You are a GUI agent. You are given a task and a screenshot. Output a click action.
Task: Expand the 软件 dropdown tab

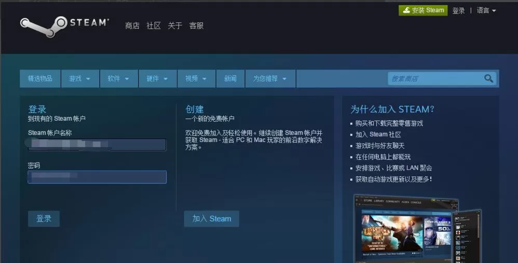point(118,79)
